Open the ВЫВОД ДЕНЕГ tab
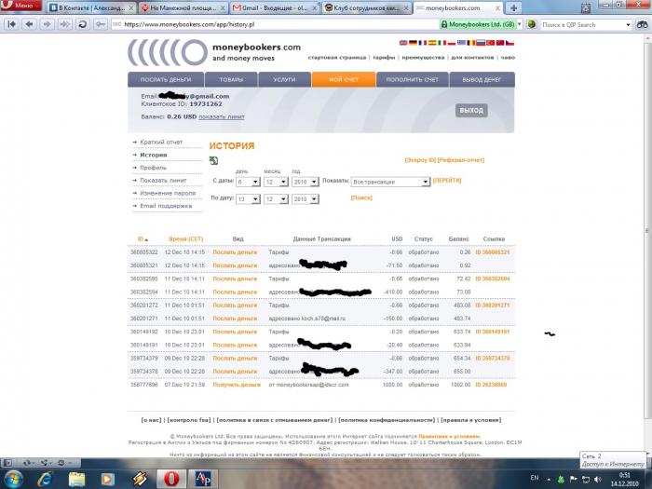Screen dimensions: 652x489 tap(482, 79)
